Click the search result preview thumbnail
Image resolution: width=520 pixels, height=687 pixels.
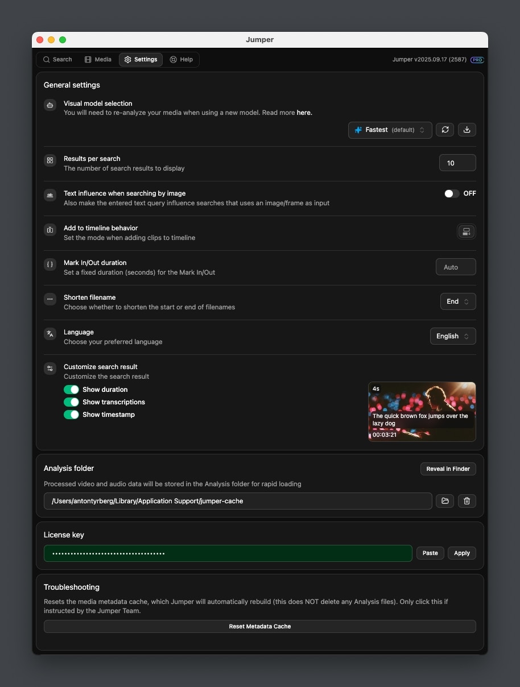point(422,412)
